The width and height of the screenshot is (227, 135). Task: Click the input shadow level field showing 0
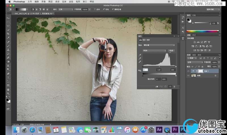pyautogui.click(x=145, y=70)
